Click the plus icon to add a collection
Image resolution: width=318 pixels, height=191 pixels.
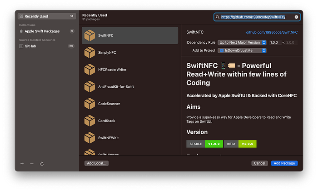click(x=22, y=164)
